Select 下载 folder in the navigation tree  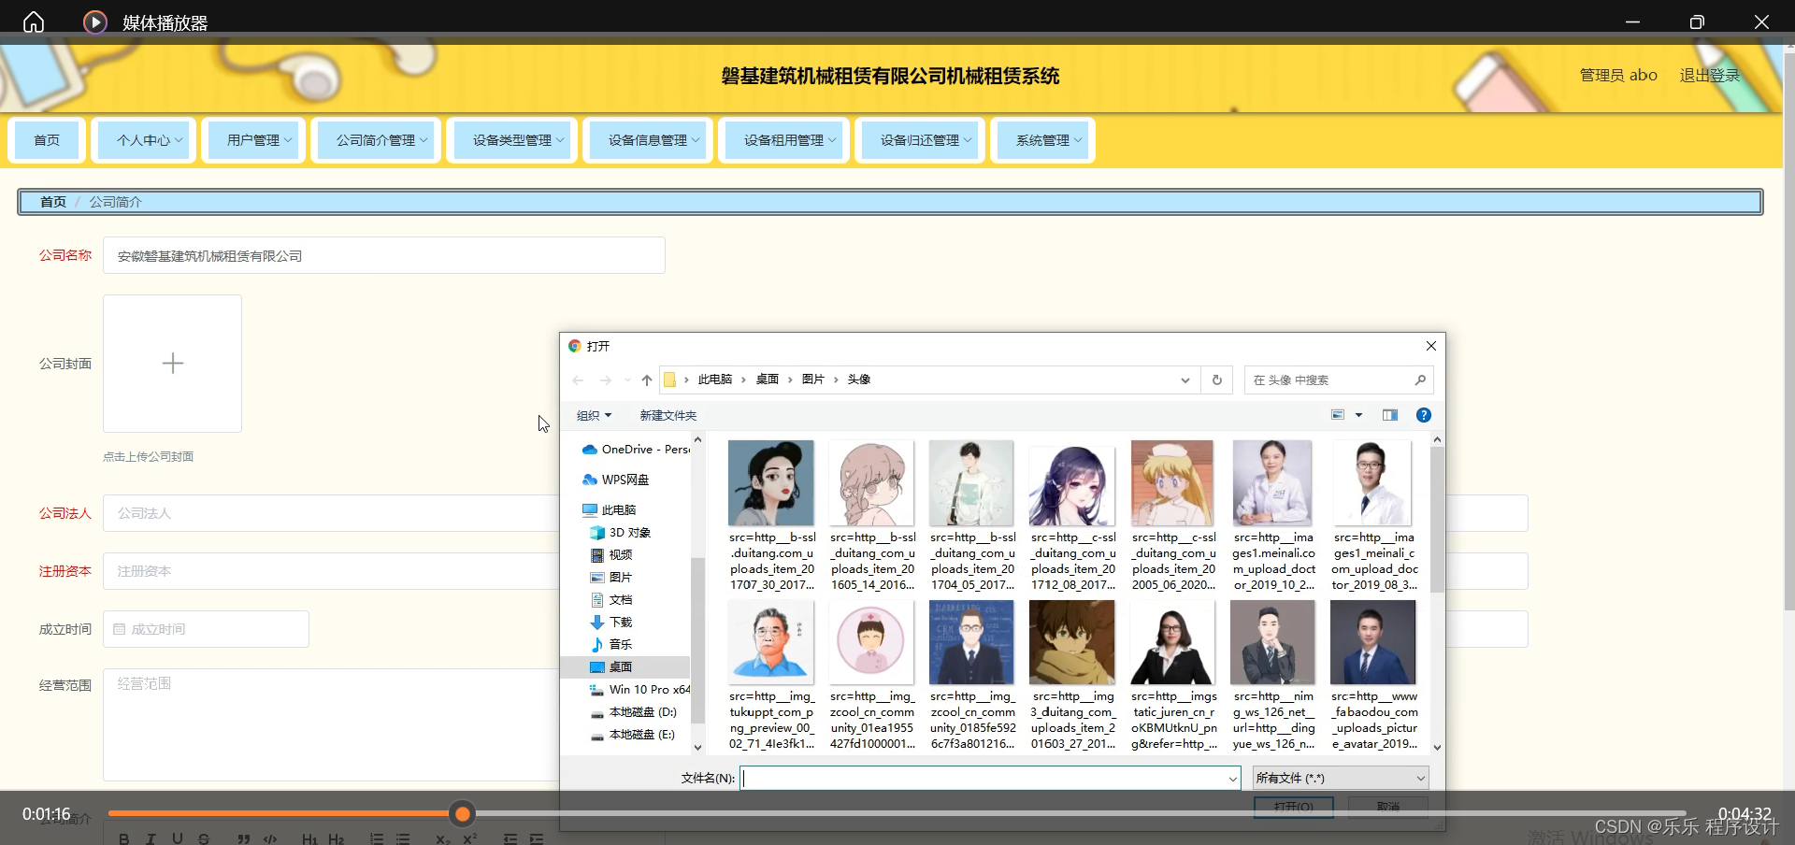611,623
